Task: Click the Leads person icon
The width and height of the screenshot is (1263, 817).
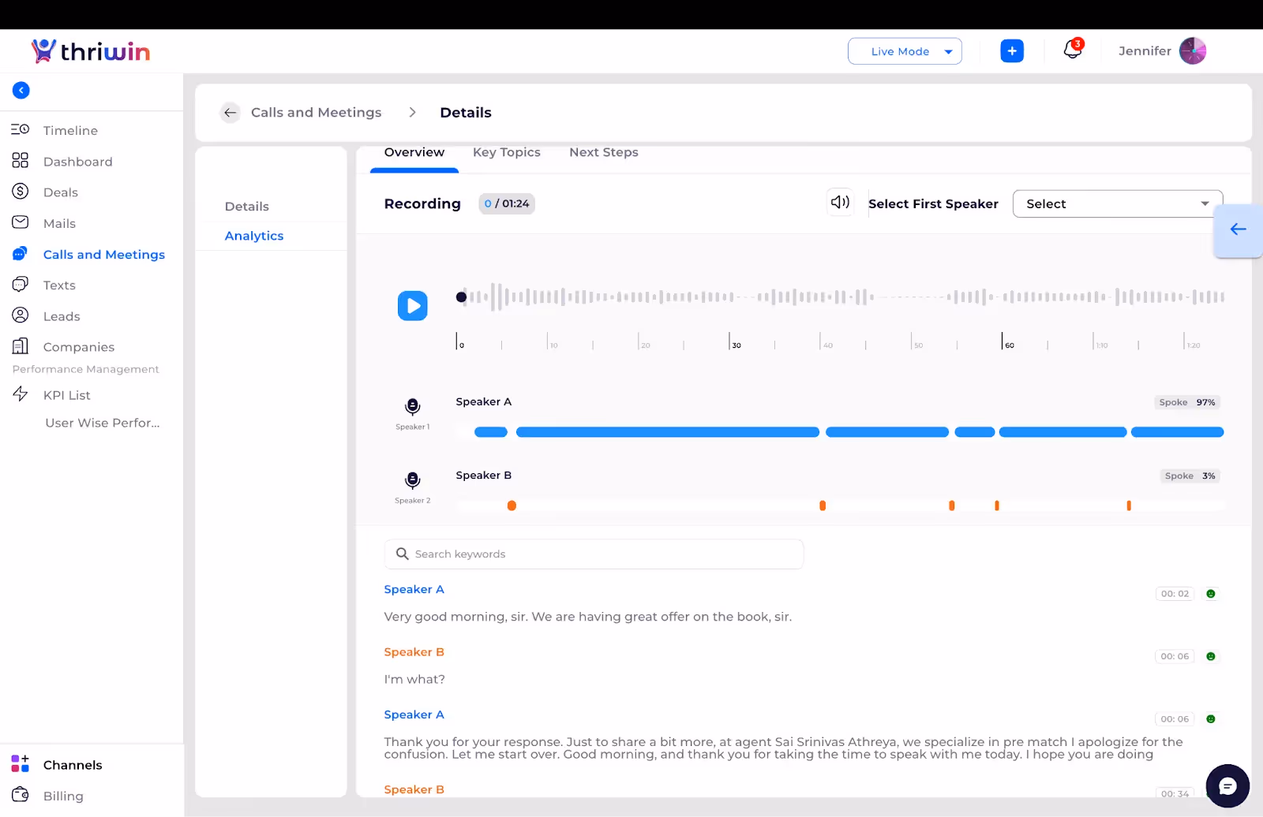Action: coord(21,315)
